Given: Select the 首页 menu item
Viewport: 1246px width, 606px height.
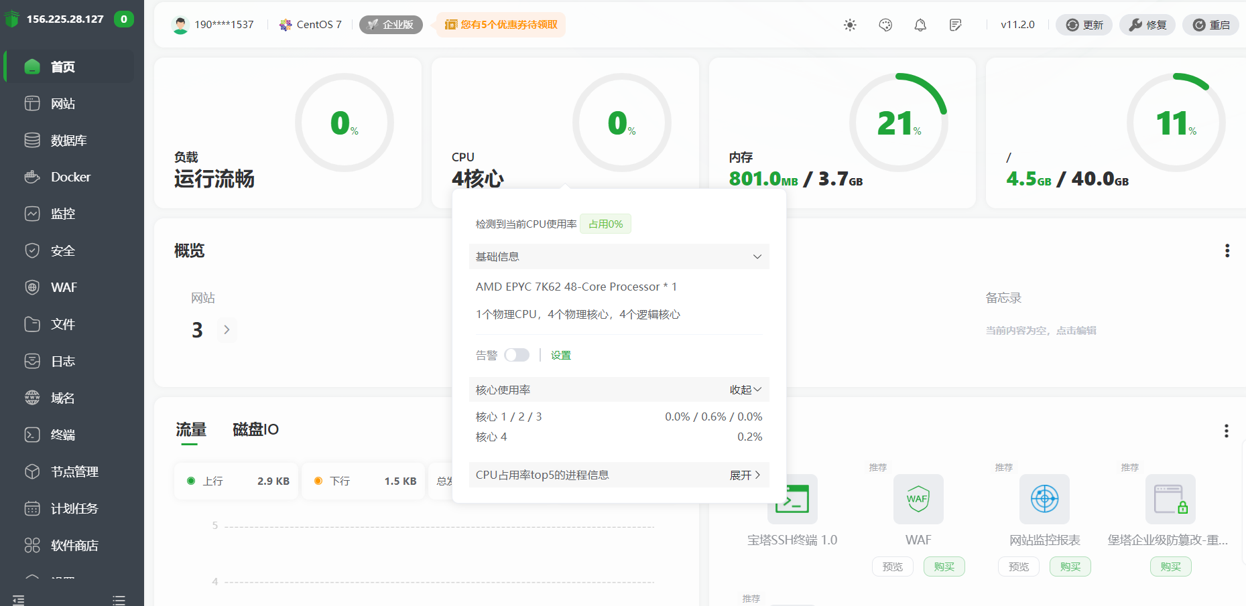Looking at the screenshot, I should click(x=62, y=66).
